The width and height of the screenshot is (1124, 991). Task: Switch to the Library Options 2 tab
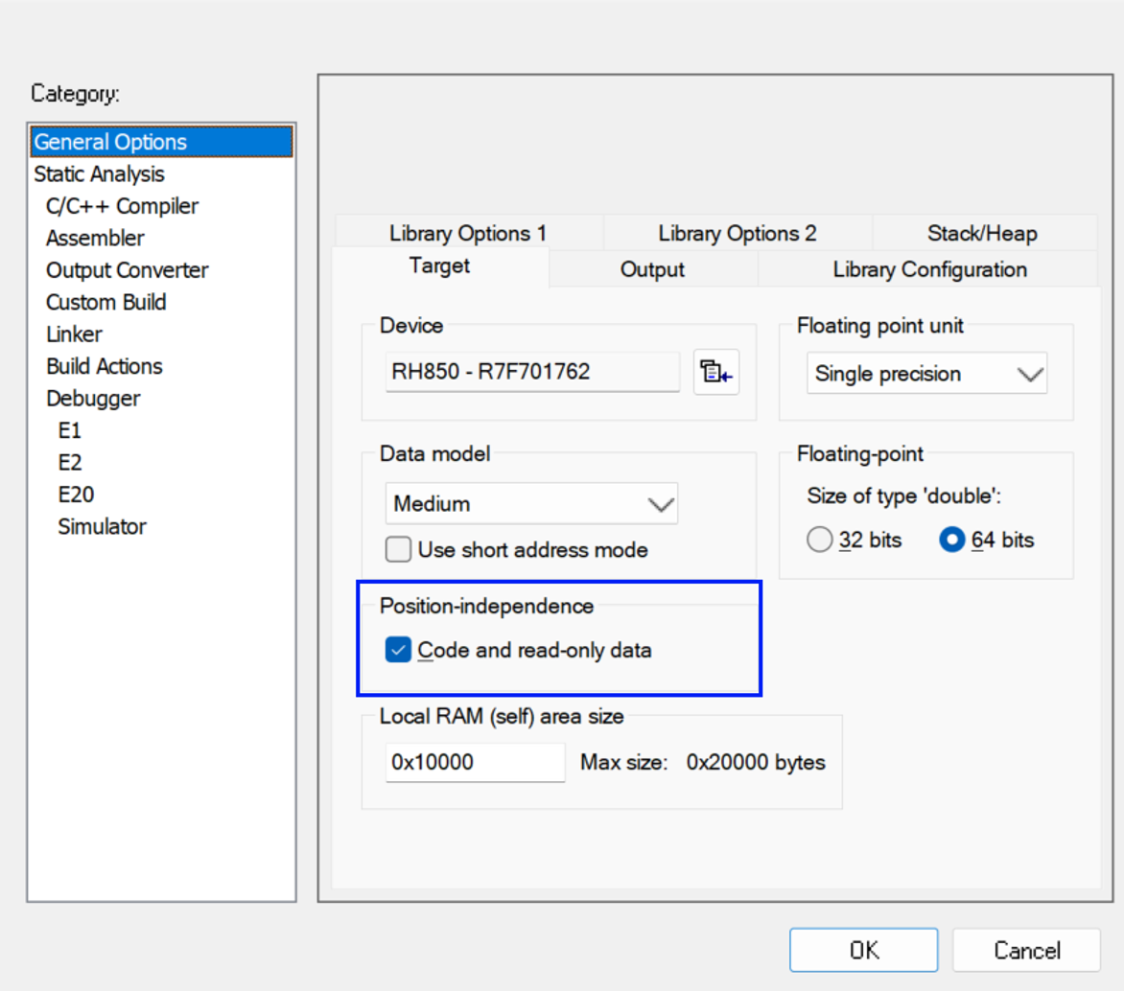coord(737,233)
